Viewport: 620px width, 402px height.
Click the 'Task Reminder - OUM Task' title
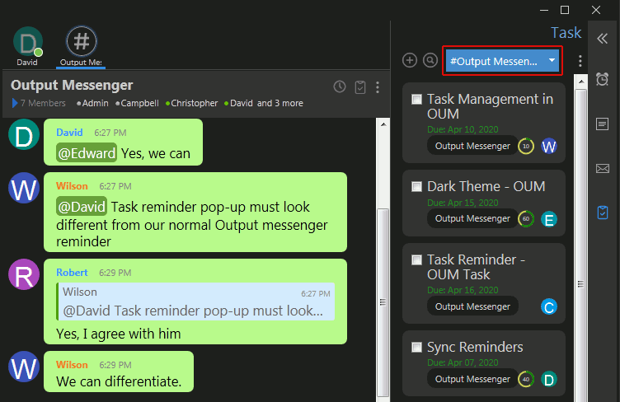(476, 267)
